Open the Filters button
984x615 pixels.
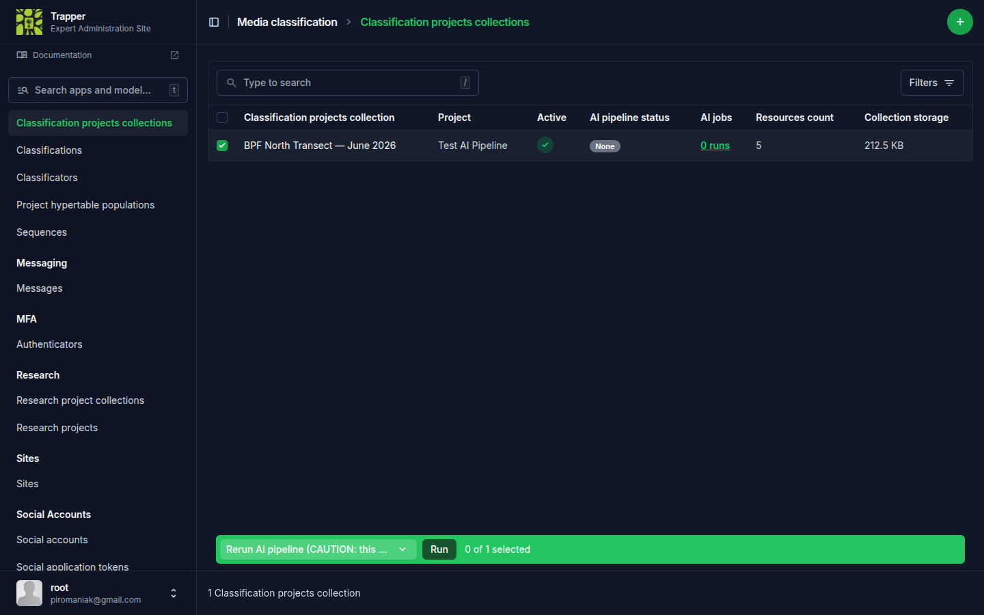pyautogui.click(x=932, y=83)
